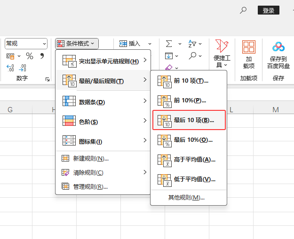The image size is (294, 239).
Task: Select 前 10 项(T)... rule
Action: [x=189, y=81]
